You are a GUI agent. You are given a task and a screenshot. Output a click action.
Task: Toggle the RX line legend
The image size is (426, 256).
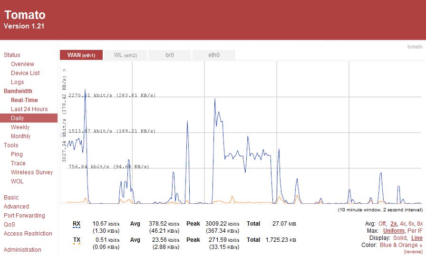click(77, 224)
